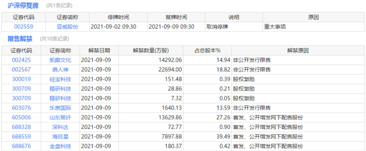The image size is (366, 151).
Task: Open stock code 605006 link
Action: (x=21, y=117)
